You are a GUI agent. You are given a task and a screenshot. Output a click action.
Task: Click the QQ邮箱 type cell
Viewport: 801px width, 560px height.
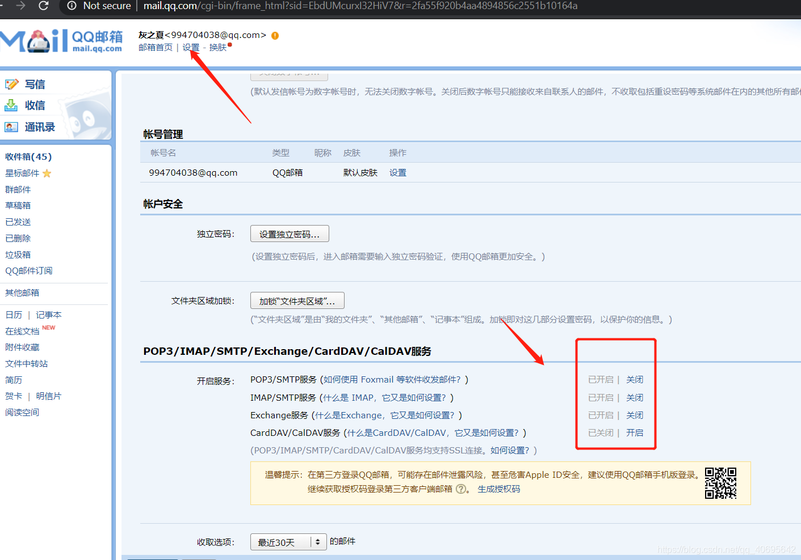point(288,173)
